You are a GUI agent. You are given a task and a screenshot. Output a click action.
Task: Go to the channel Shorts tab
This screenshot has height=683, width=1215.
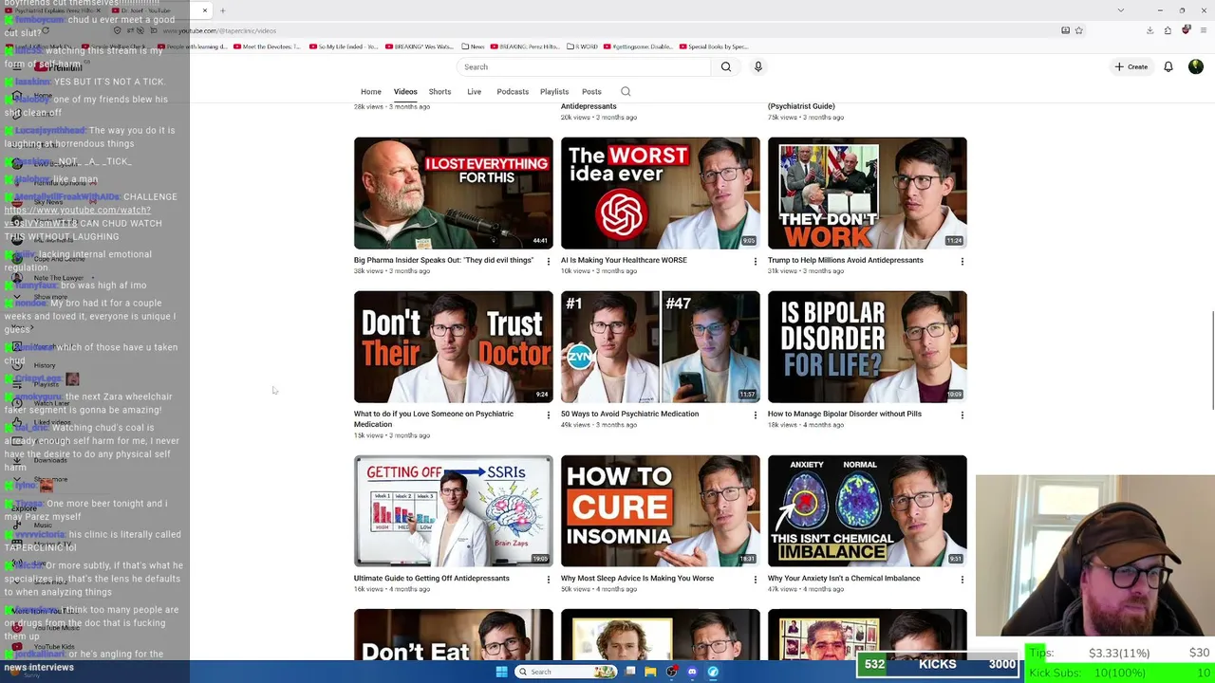[x=439, y=92]
